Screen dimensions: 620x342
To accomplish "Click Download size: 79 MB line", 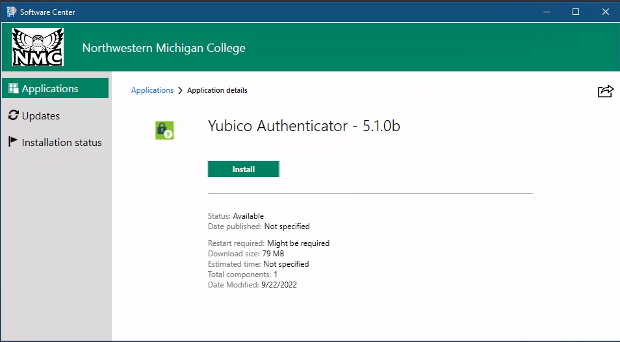I will pyautogui.click(x=246, y=254).
